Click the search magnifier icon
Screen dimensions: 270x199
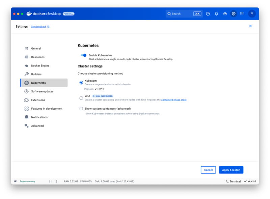click(169, 14)
